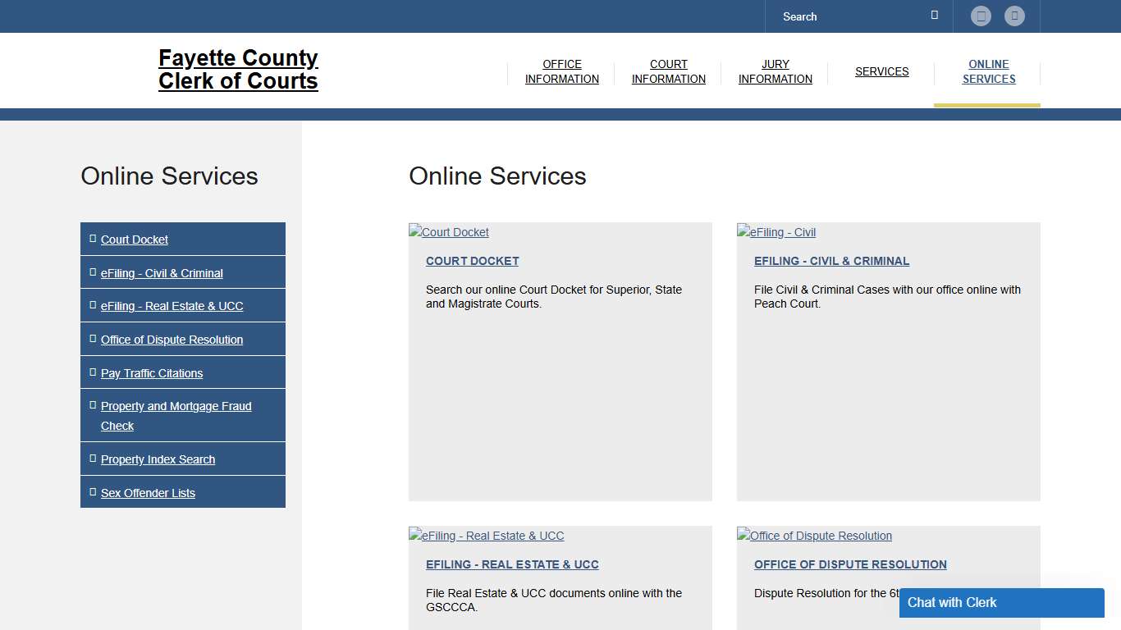The image size is (1121, 630).
Task: Open the Sex Offender Lists link
Action: pos(148,492)
